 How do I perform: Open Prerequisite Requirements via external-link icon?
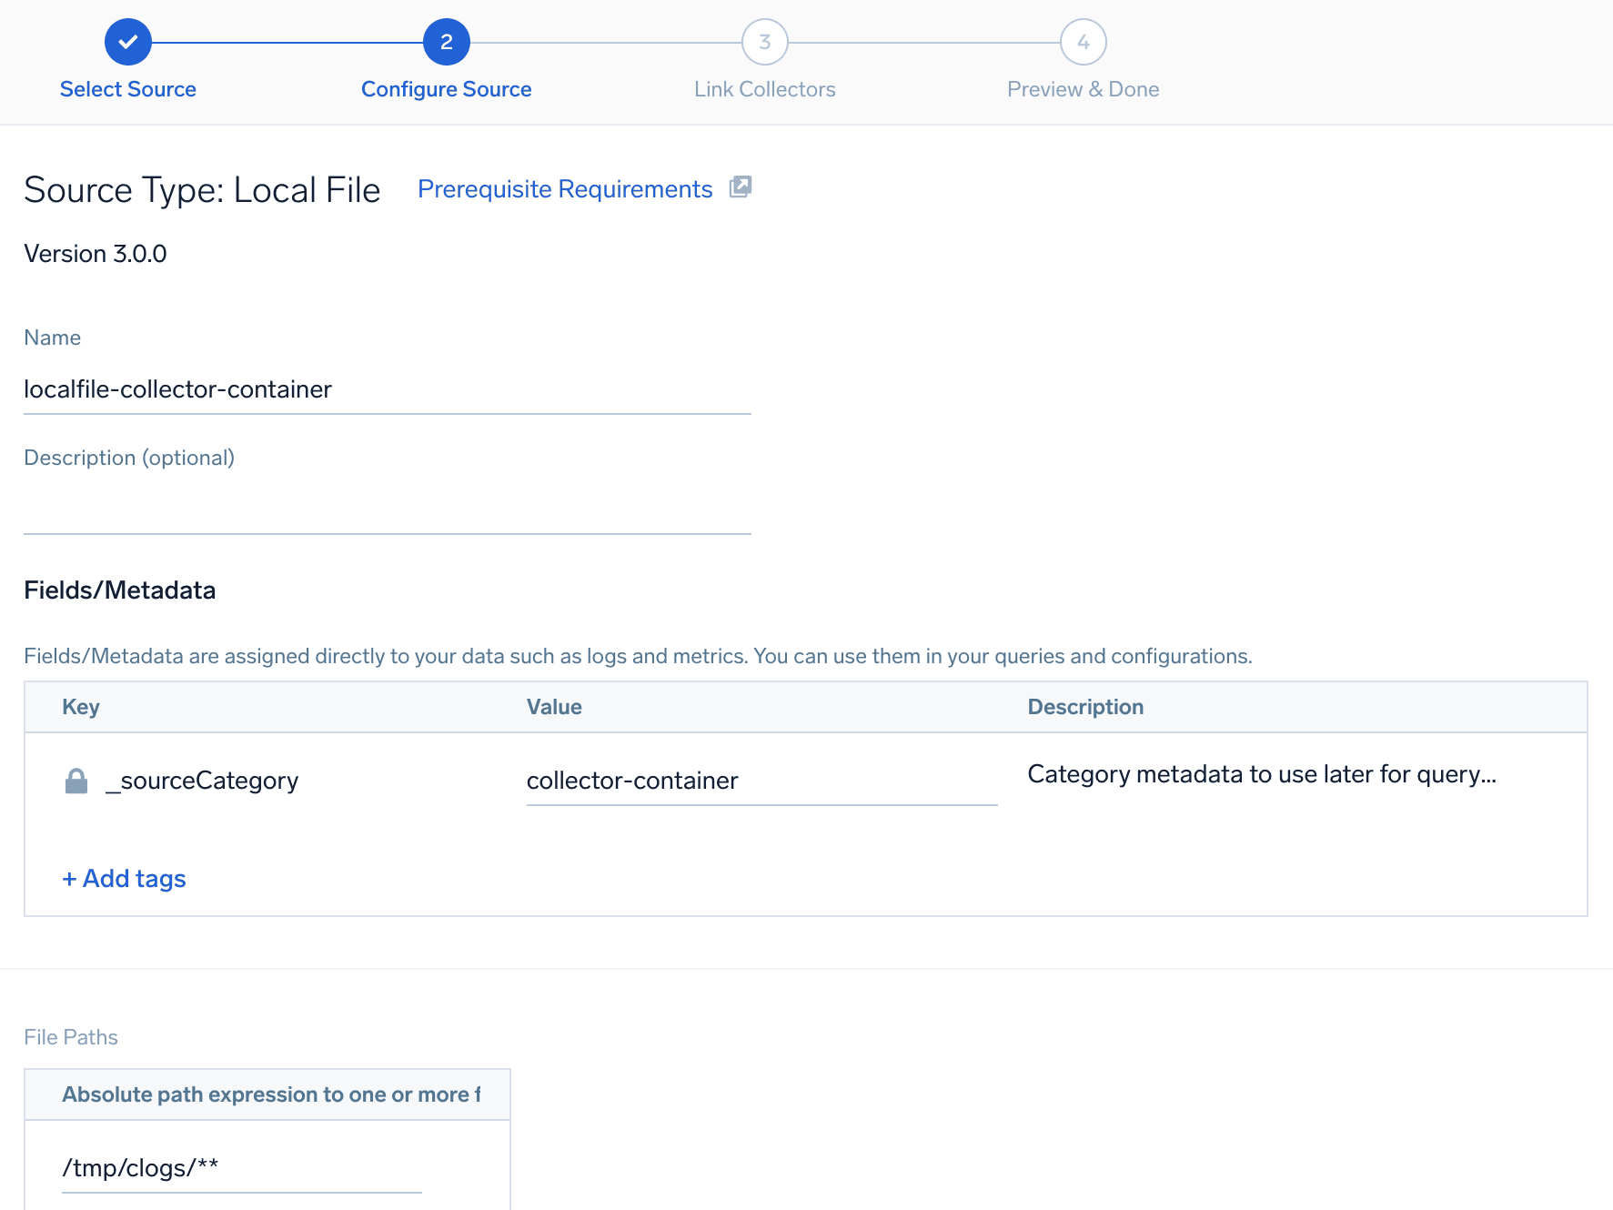(741, 187)
